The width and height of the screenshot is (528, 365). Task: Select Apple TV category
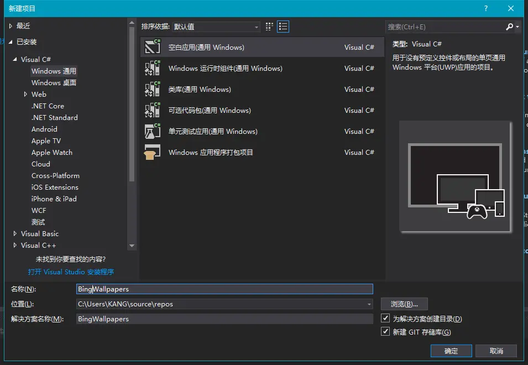(46, 141)
